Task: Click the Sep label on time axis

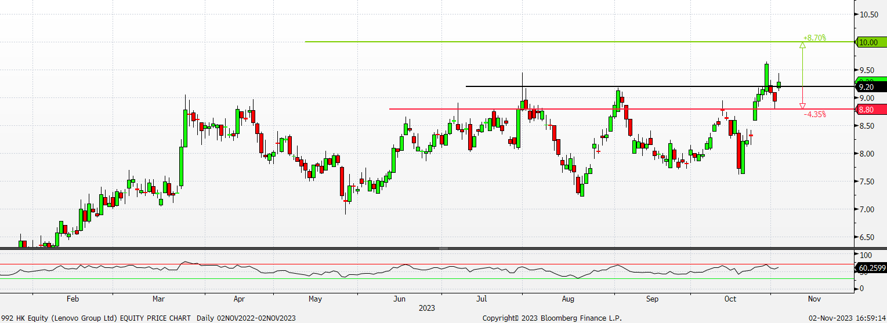Action: [653, 299]
